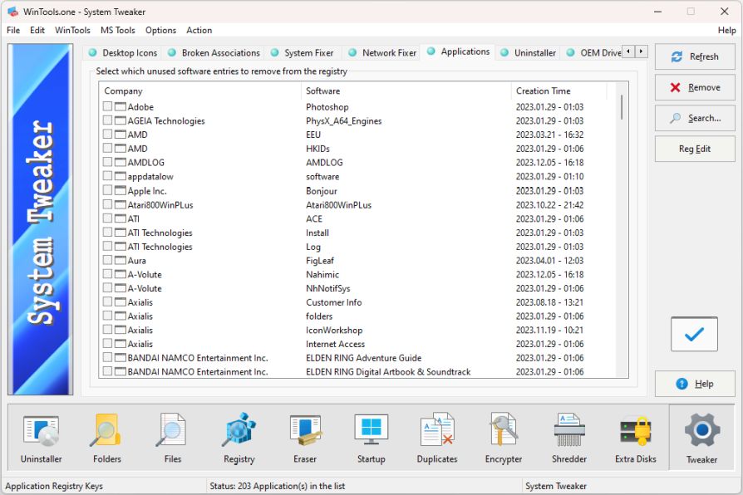Check the Axialis IconWorkshop checkbox
The image size is (743, 495).
pyautogui.click(x=107, y=329)
